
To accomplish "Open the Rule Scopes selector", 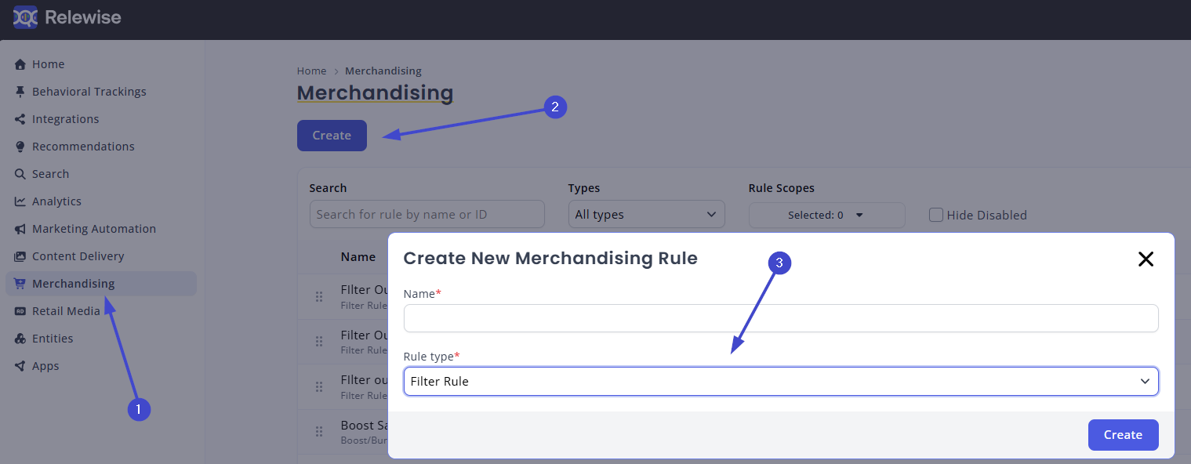I will pos(826,215).
